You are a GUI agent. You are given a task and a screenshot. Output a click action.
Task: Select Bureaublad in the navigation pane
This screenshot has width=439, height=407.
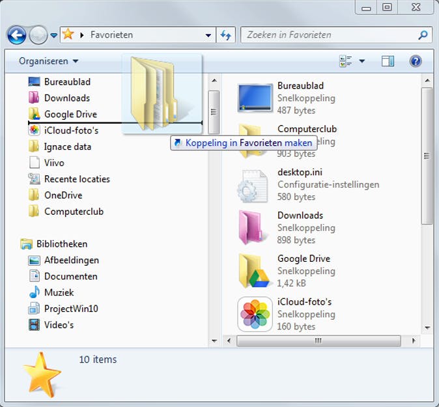coord(68,82)
